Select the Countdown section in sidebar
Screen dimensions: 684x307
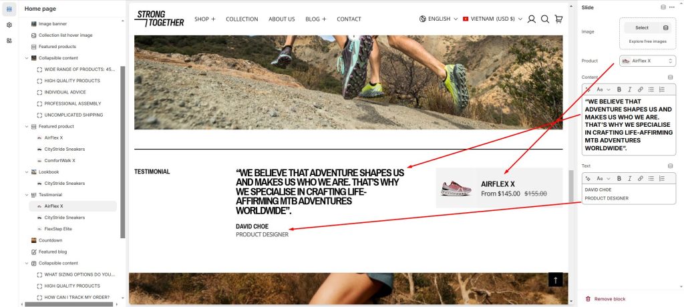tap(50, 240)
